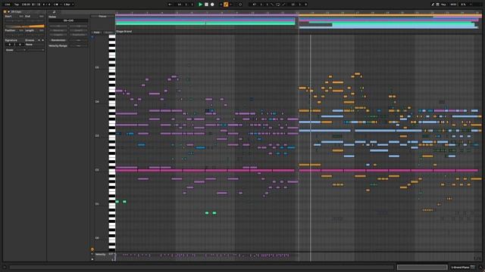Click the Set button next to Start
Image resolution: width=485 pixels, height=272 pixels.
tap(21, 16)
